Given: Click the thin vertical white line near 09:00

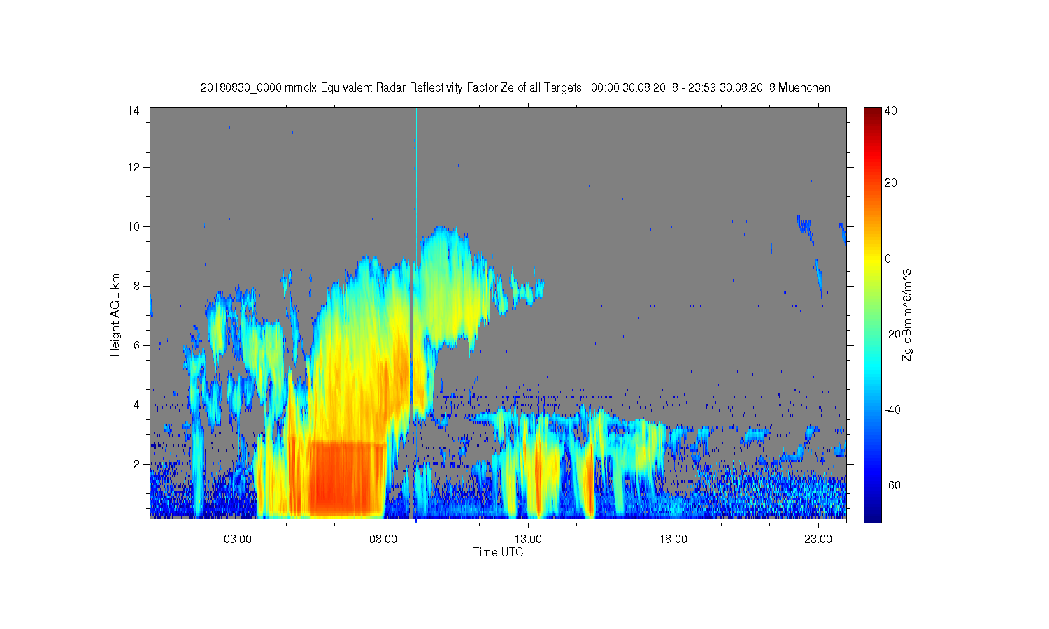Looking at the screenshot, I should (x=416, y=182).
